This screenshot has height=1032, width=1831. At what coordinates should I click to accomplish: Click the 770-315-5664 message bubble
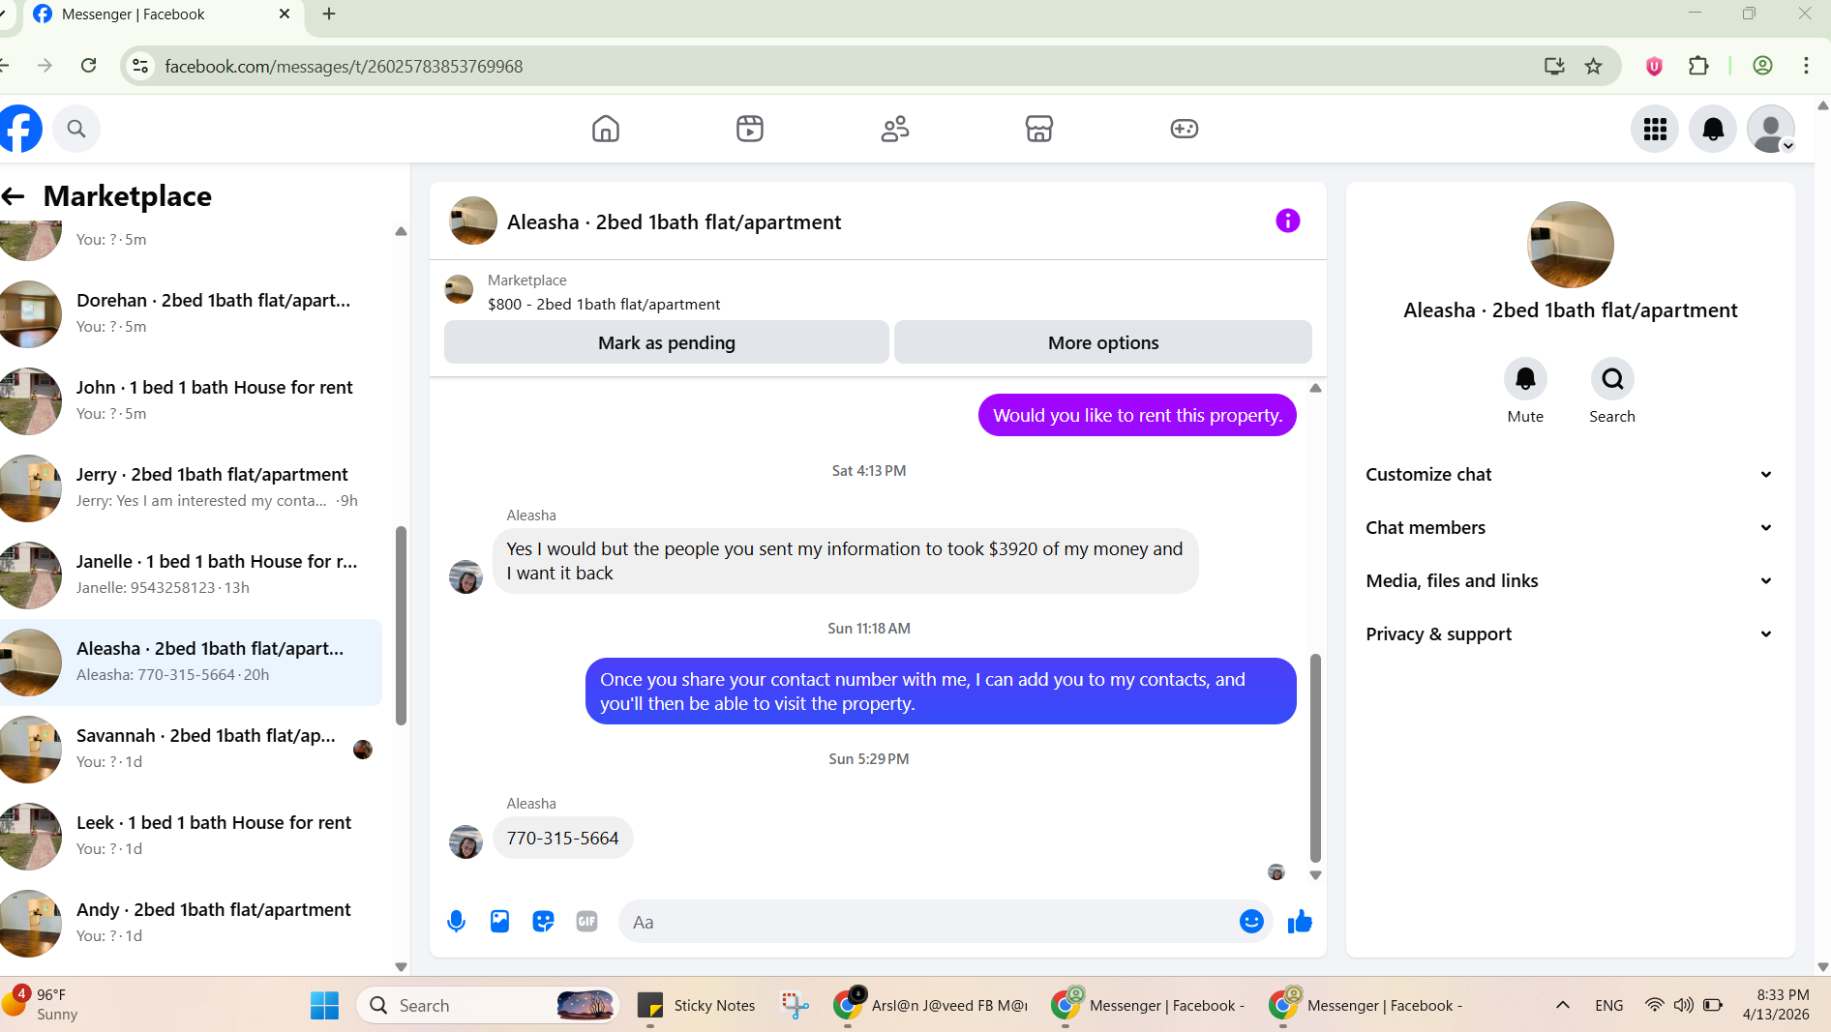point(562,838)
